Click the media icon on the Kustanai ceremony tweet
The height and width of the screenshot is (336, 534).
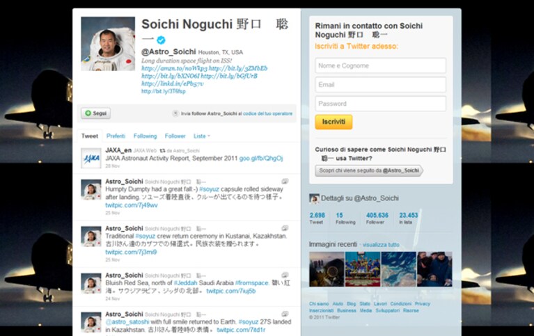285,228
